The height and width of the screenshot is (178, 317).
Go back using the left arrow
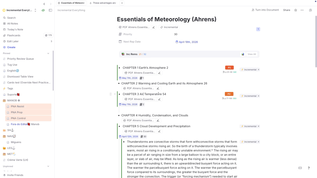[x=44, y=4]
